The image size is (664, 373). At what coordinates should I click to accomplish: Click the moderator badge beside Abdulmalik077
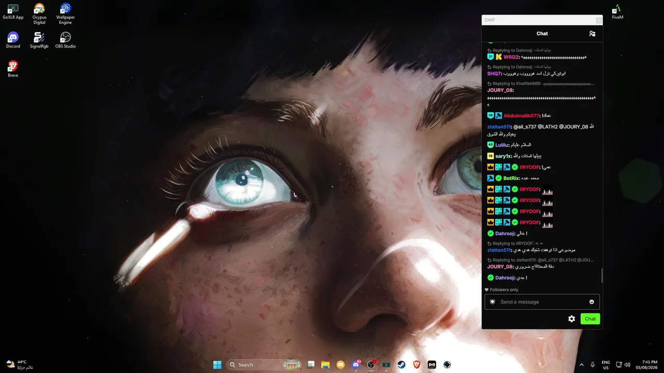click(499, 116)
